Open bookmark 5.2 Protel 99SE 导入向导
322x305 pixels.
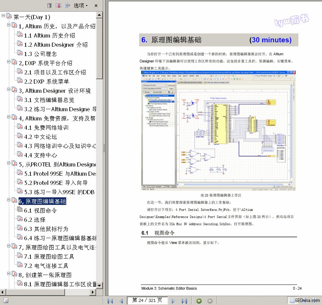click(56, 183)
